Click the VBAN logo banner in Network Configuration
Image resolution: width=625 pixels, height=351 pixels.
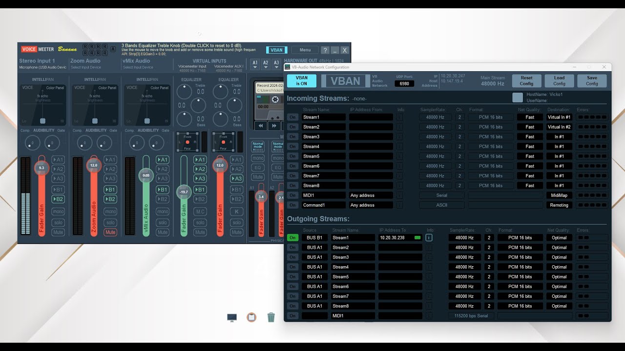[345, 81]
